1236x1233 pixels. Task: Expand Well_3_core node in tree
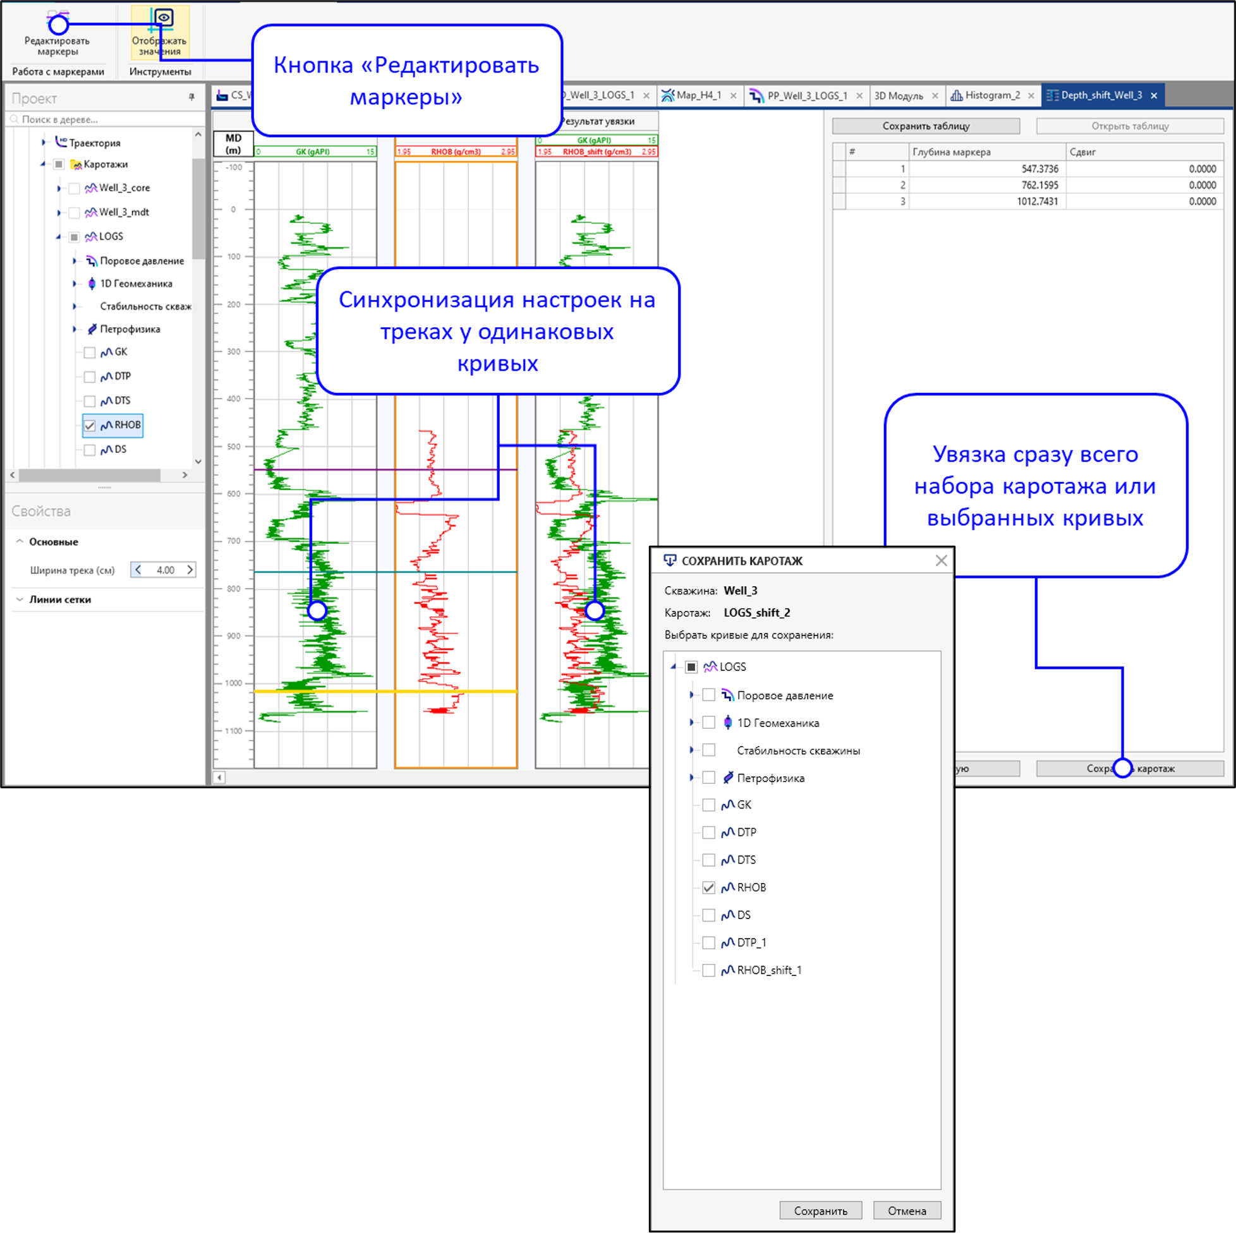click(x=59, y=189)
